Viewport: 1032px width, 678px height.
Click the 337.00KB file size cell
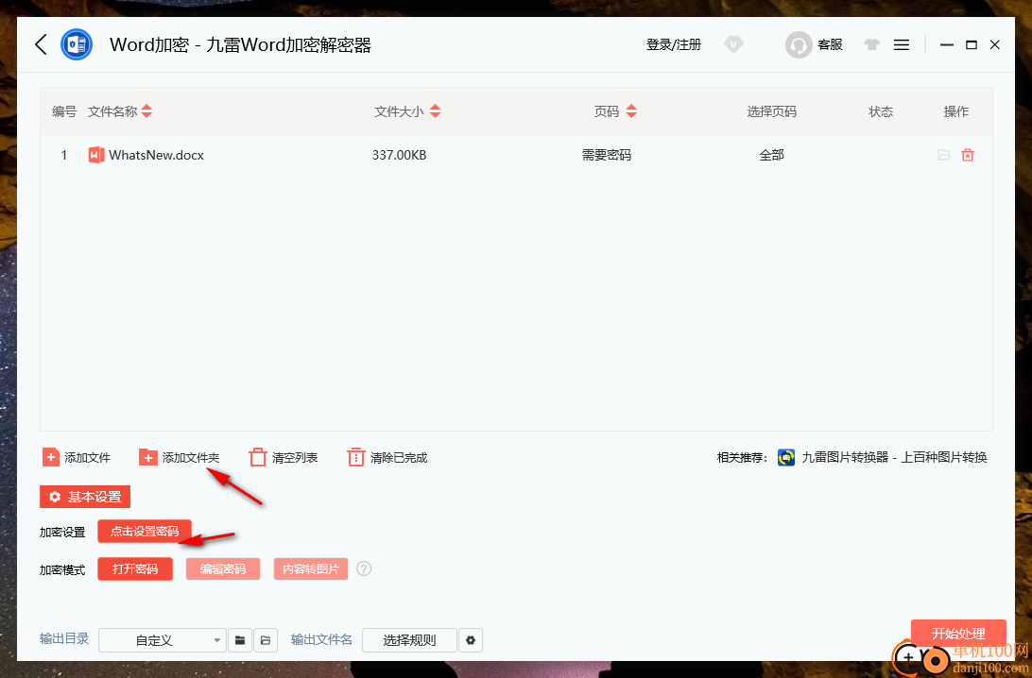pyautogui.click(x=399, y=155)
